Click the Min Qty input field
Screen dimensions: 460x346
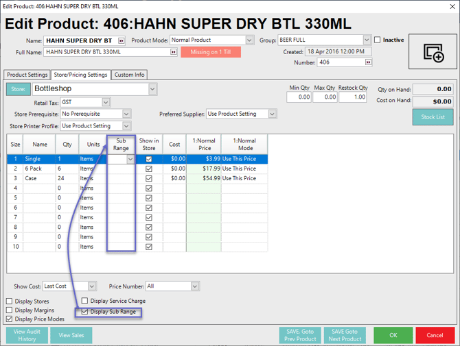coord(299,97)
